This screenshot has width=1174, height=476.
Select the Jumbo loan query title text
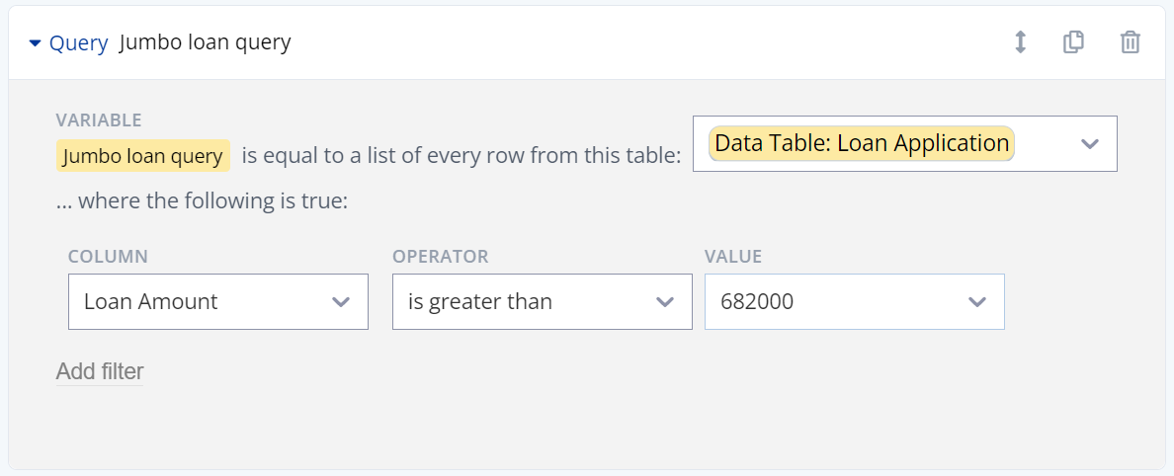tap(205, 43)
